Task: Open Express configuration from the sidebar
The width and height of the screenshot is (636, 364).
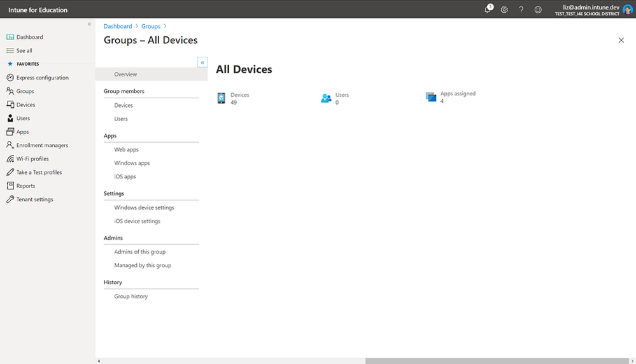Action: point(43,78)
